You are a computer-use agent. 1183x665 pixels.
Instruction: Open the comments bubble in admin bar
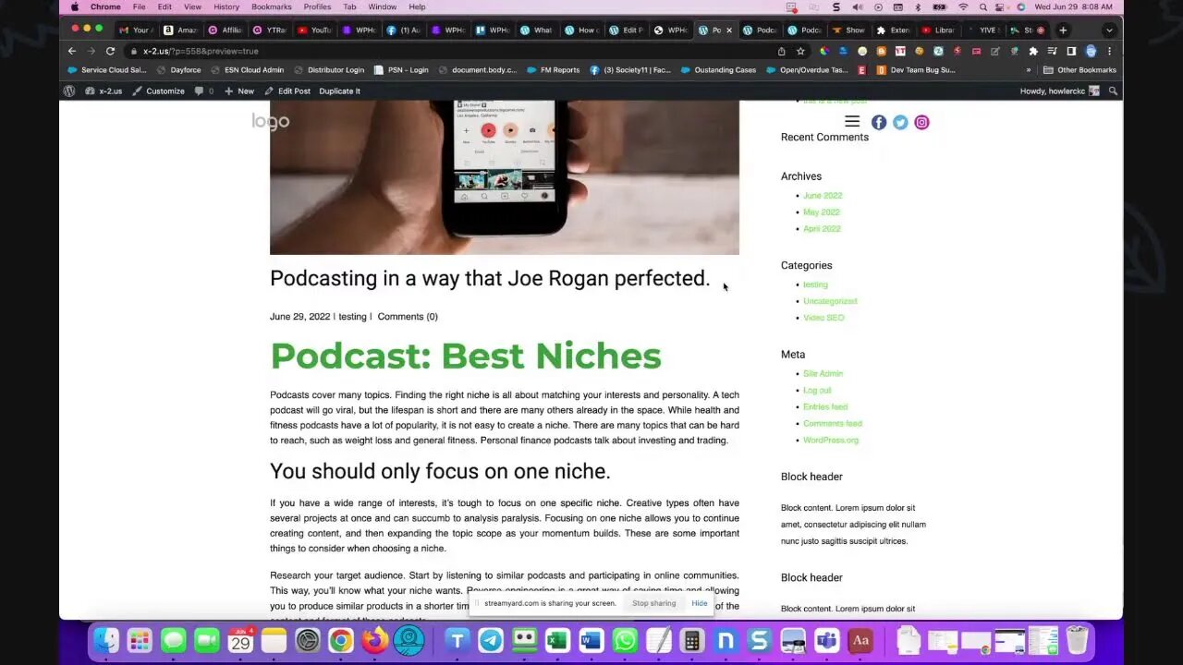tap(203, 91)
